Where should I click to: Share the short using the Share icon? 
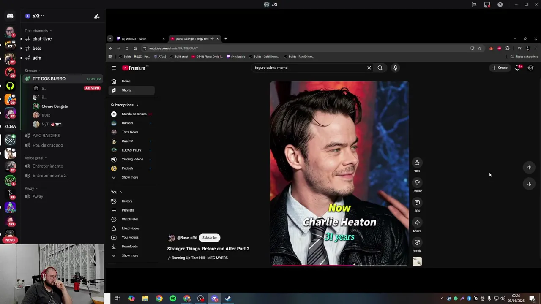pyautogui.click(x=417, y=223)
